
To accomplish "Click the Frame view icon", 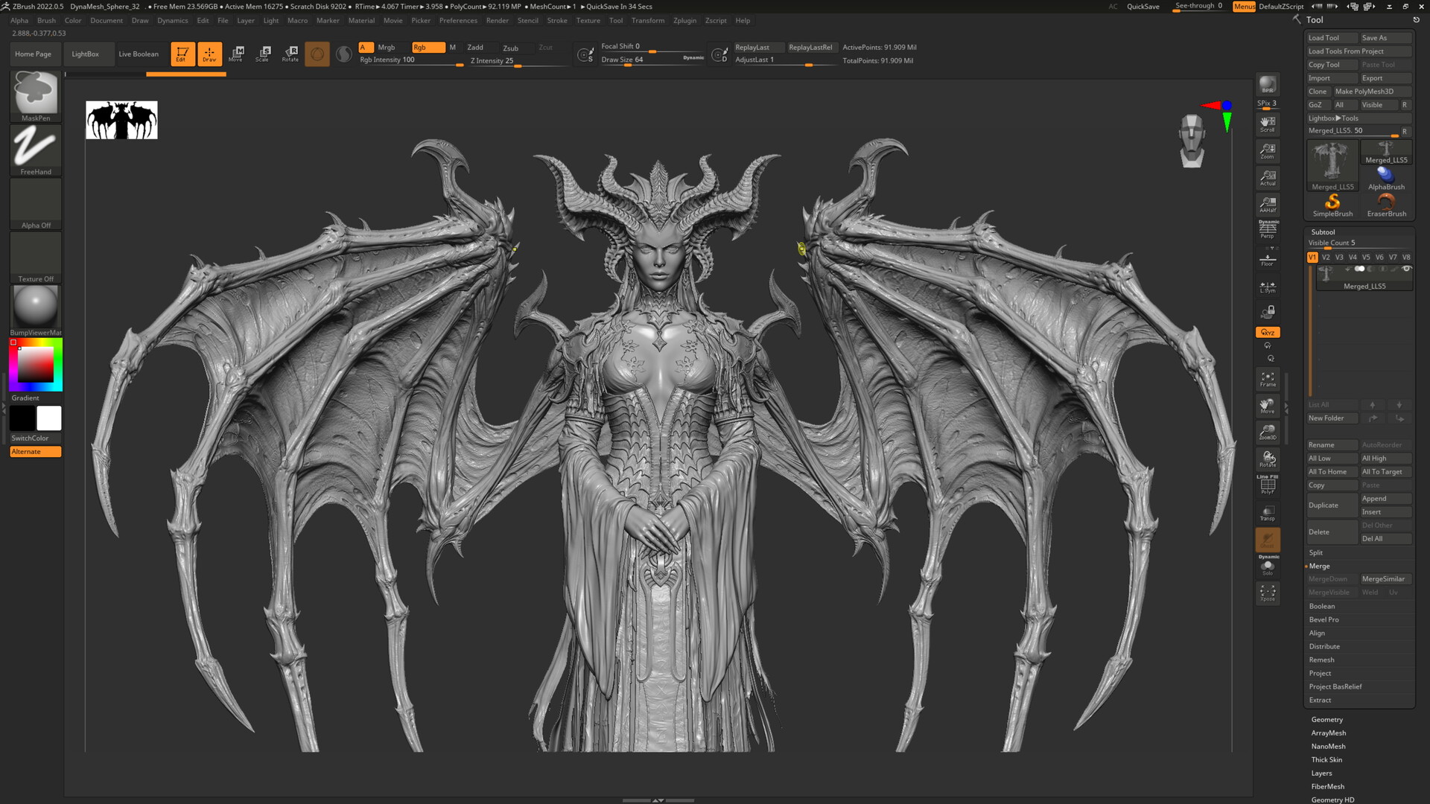I will pos(1267,379).
